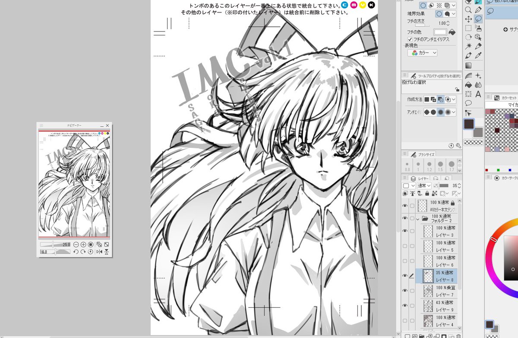This screenshot has height=338, width=518.
Task: Select strongest アンチエイリアス level
Action: click(x=448, y=112)
